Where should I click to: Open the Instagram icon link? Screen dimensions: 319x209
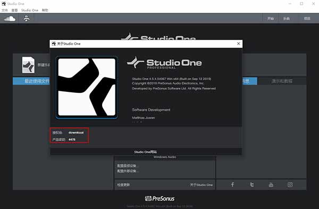pos(290,185)
